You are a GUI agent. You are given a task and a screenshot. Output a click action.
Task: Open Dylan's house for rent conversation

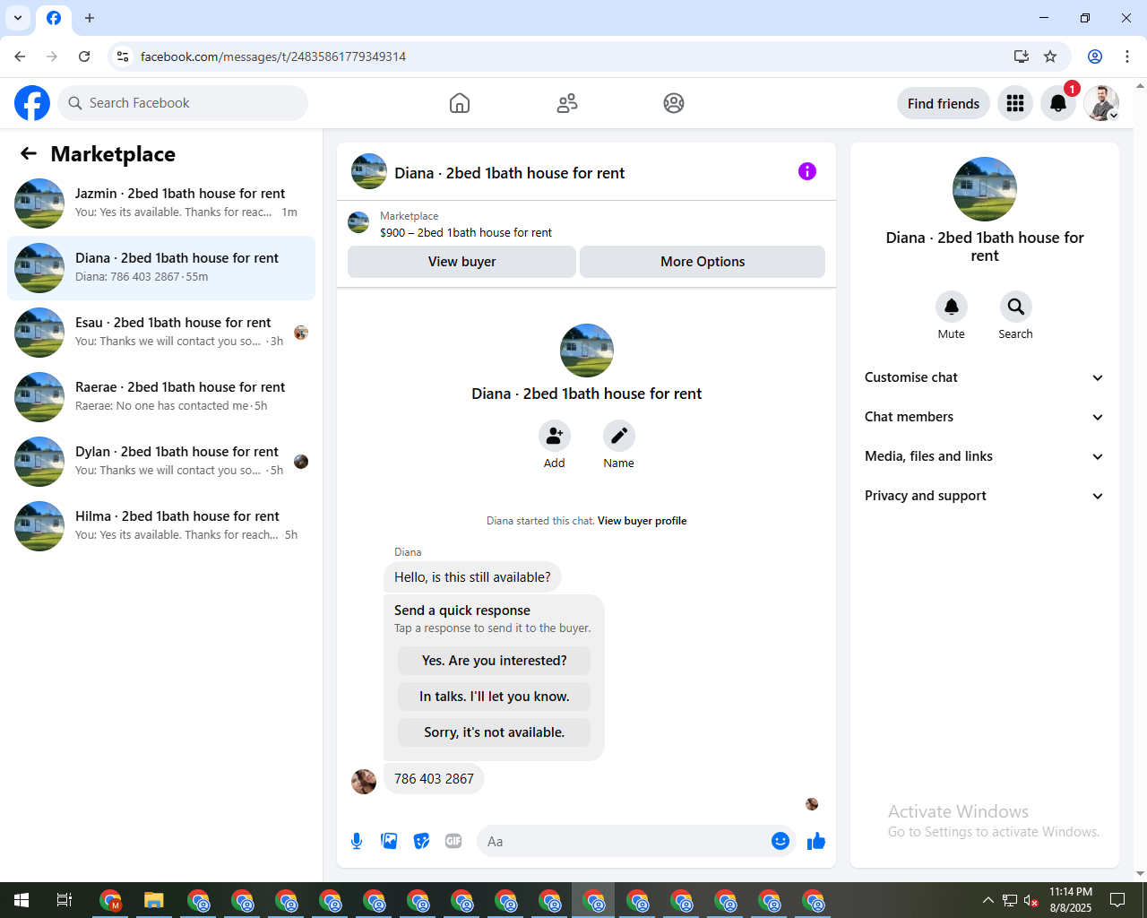(161, 462)
